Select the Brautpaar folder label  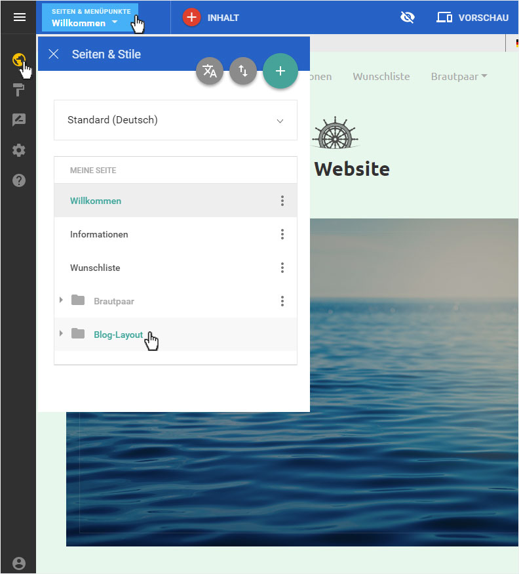(x=114, y=301)
